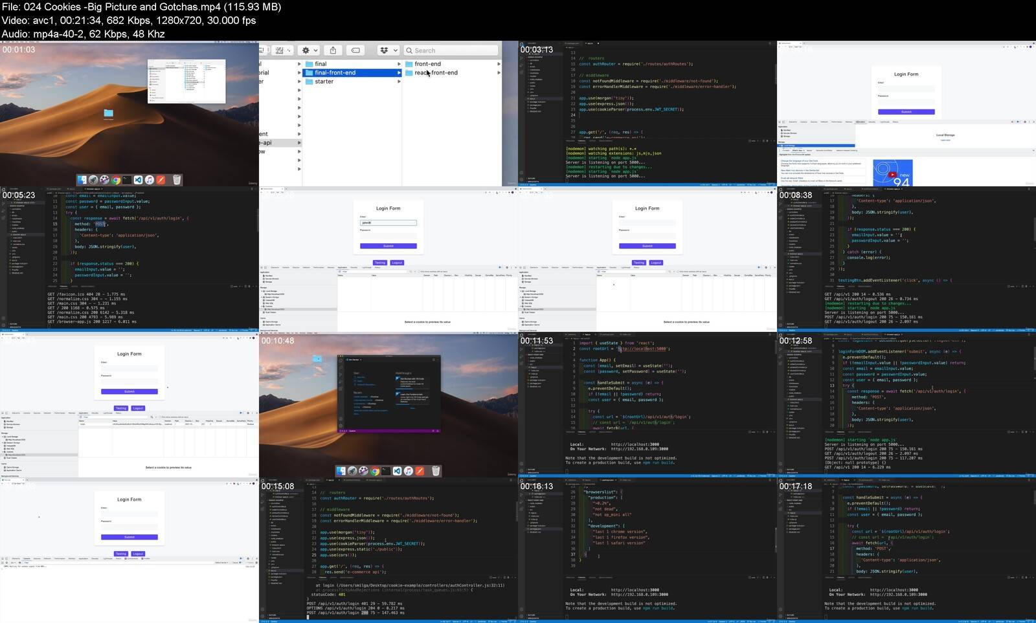Open VS Code icon in 00:10:48 frame dock
This screenshot has height=623, width=1036.
click(397, 471)
